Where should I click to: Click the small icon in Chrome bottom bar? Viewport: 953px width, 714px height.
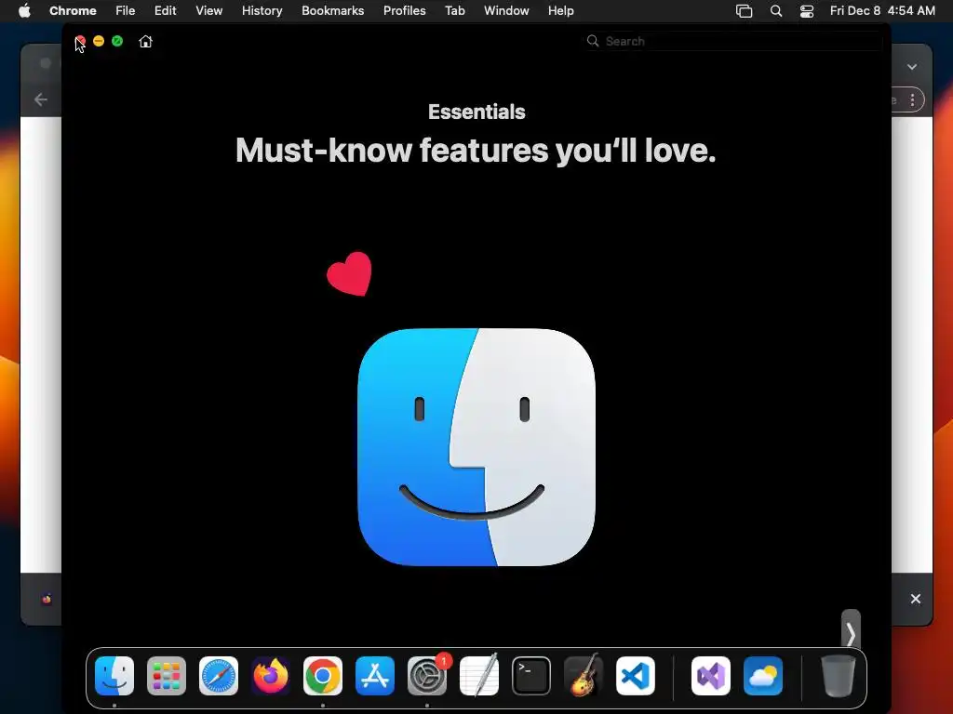(47, 600)
